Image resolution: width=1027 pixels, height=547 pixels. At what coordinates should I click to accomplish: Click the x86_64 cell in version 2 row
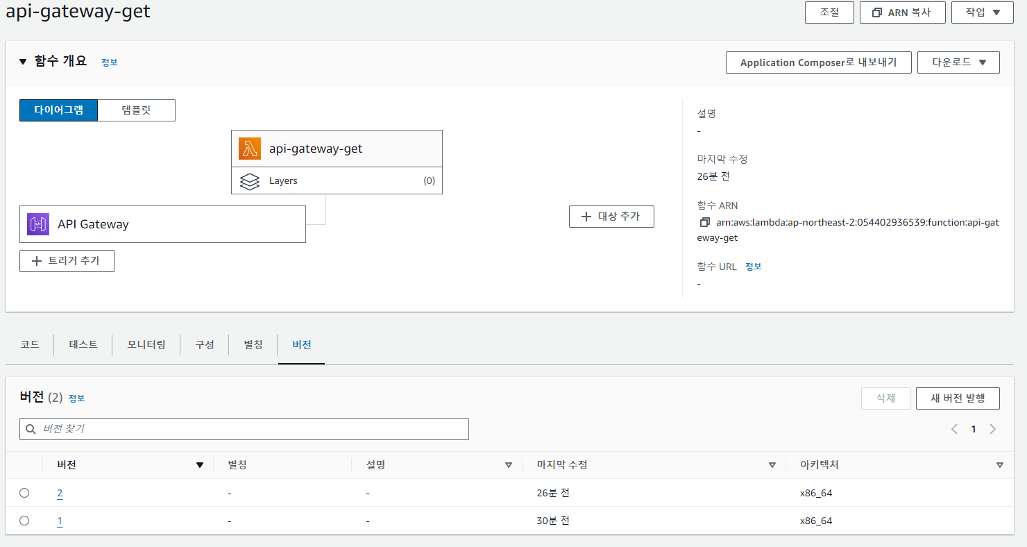point(816,493)
